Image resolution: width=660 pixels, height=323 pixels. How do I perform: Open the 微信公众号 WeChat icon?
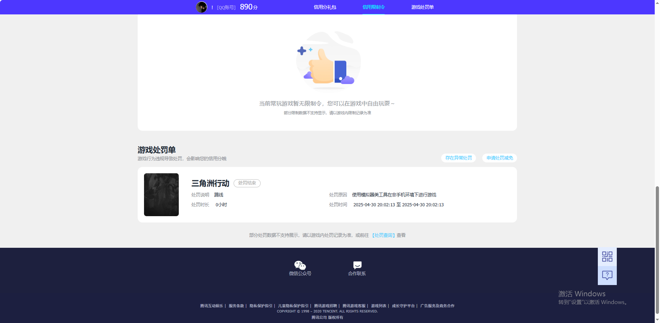coord(300,265)
